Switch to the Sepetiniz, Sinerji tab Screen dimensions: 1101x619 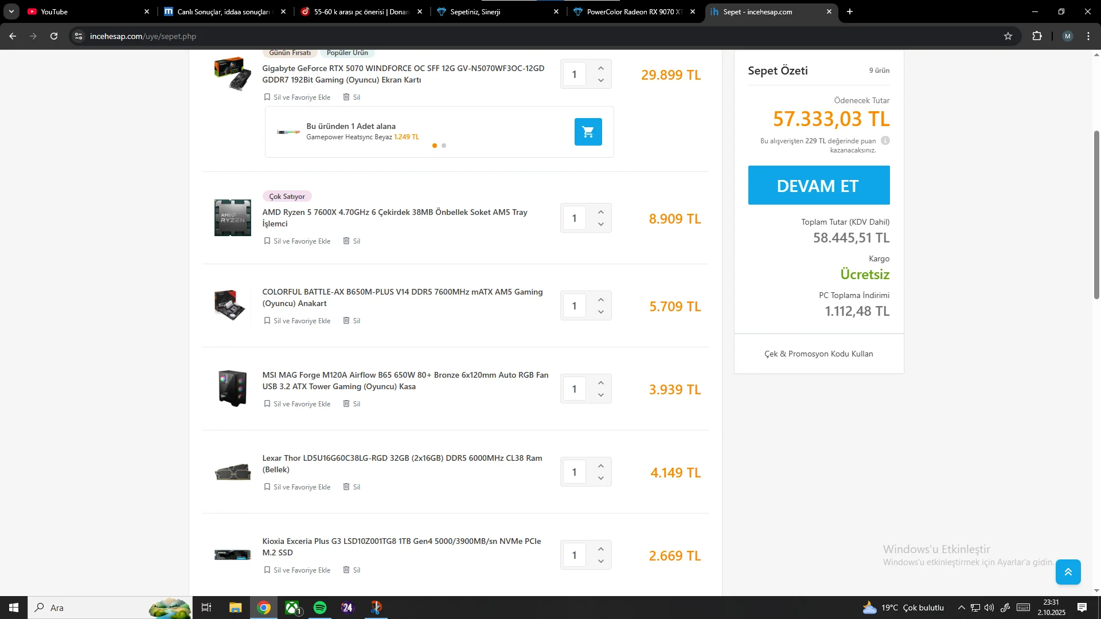475,11
